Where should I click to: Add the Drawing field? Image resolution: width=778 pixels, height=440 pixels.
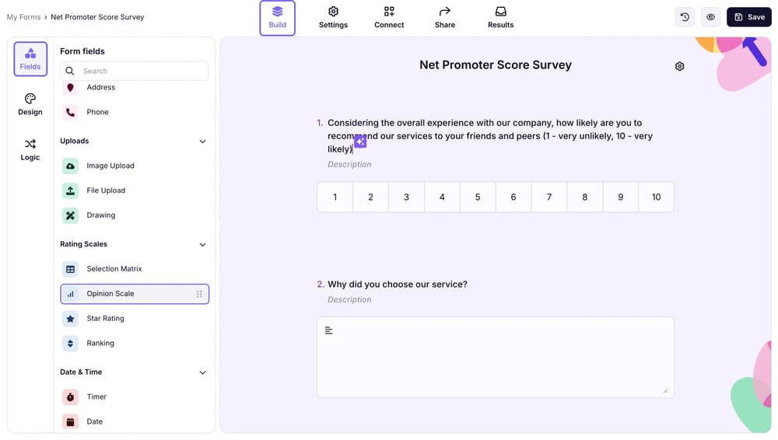[x=100, y=215]
